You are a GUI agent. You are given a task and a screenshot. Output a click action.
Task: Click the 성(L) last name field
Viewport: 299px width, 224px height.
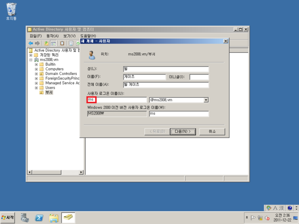pyautogui.click(x=166, y=69)
